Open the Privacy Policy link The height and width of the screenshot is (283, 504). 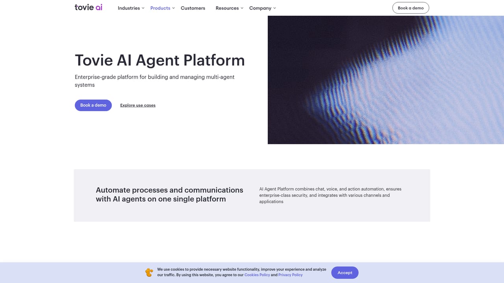(291, 275)
